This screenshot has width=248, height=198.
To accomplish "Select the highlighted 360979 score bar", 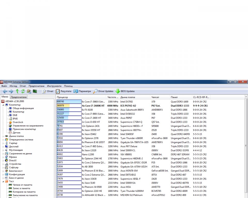I will tap(69, 106).
